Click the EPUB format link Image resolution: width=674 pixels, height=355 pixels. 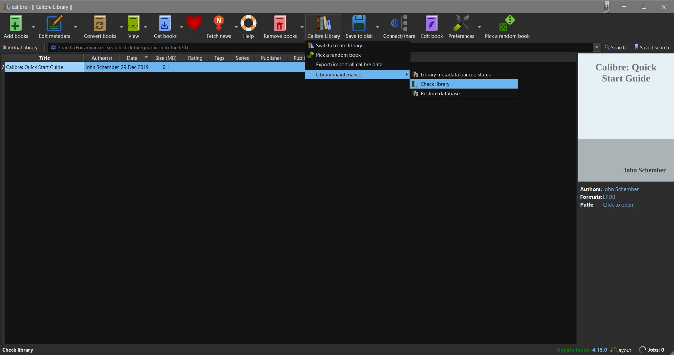point(609,197)
